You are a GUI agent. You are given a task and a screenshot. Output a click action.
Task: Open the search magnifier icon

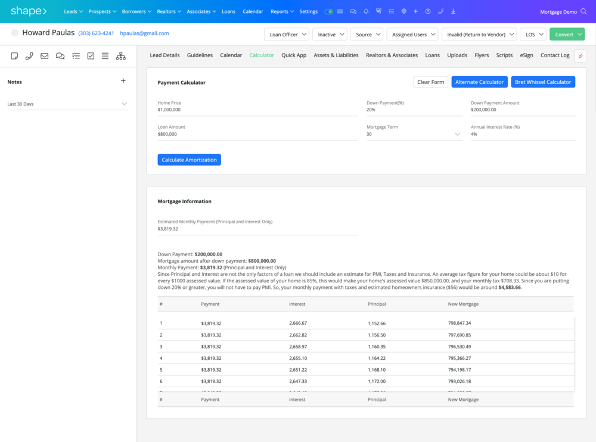584,11
